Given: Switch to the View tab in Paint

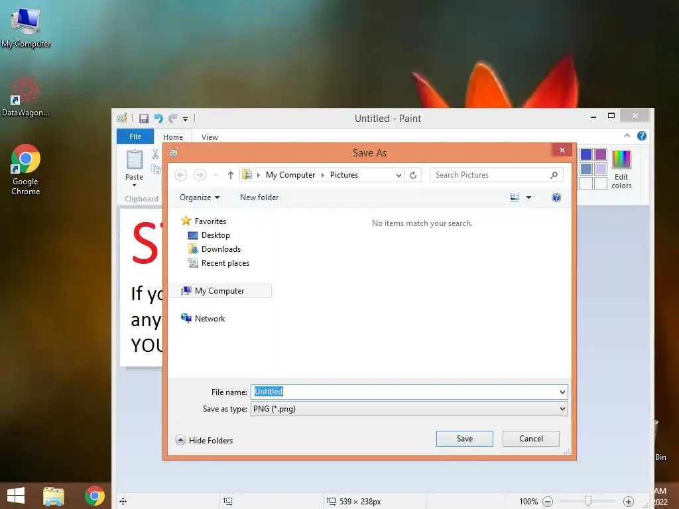Looking at the screenshot, I should (210, 137).
